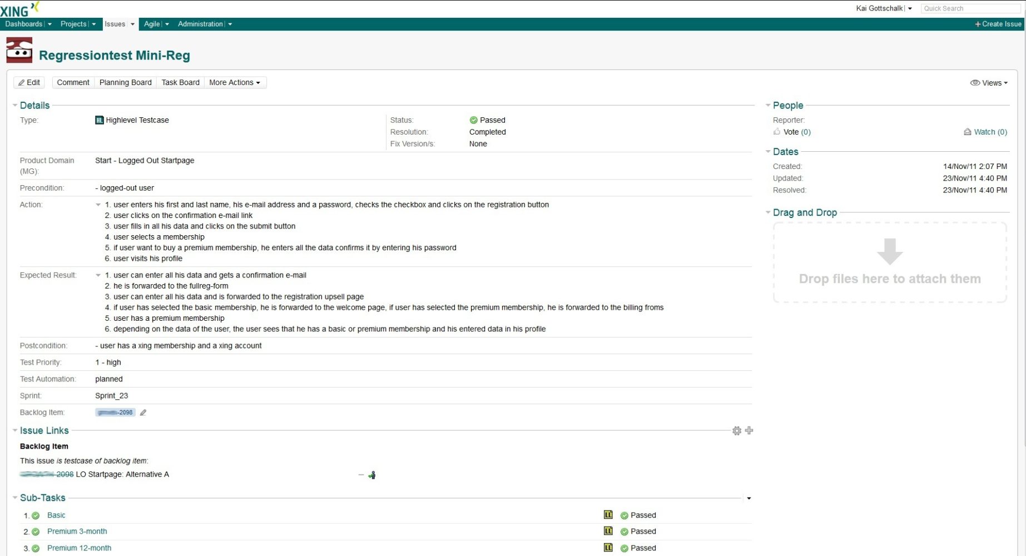Click the project avatar icon beside Regressiontest Mini-Reg
Screen dimensions: 1026x556
pyautogui.click(x=19, y=50)
